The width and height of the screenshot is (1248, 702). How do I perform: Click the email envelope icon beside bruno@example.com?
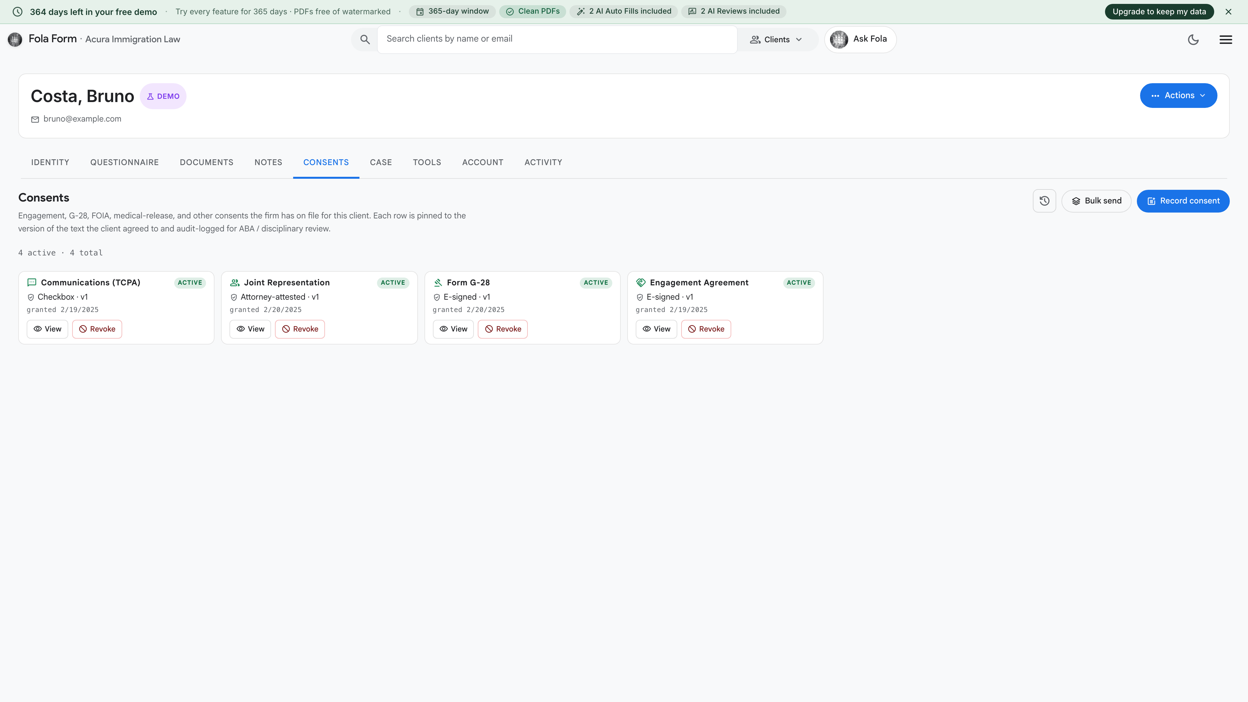(x=35, y=119)
